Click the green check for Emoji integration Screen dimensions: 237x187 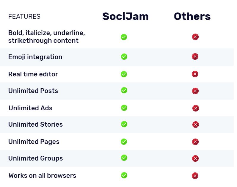click(124, 57)
